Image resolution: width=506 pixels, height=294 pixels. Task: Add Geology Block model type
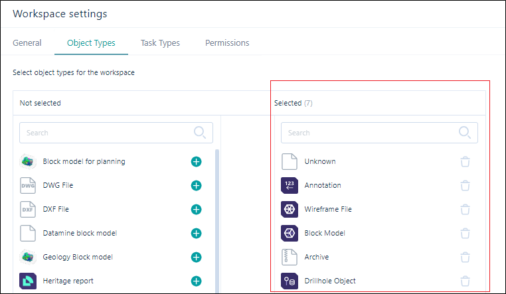196,257
